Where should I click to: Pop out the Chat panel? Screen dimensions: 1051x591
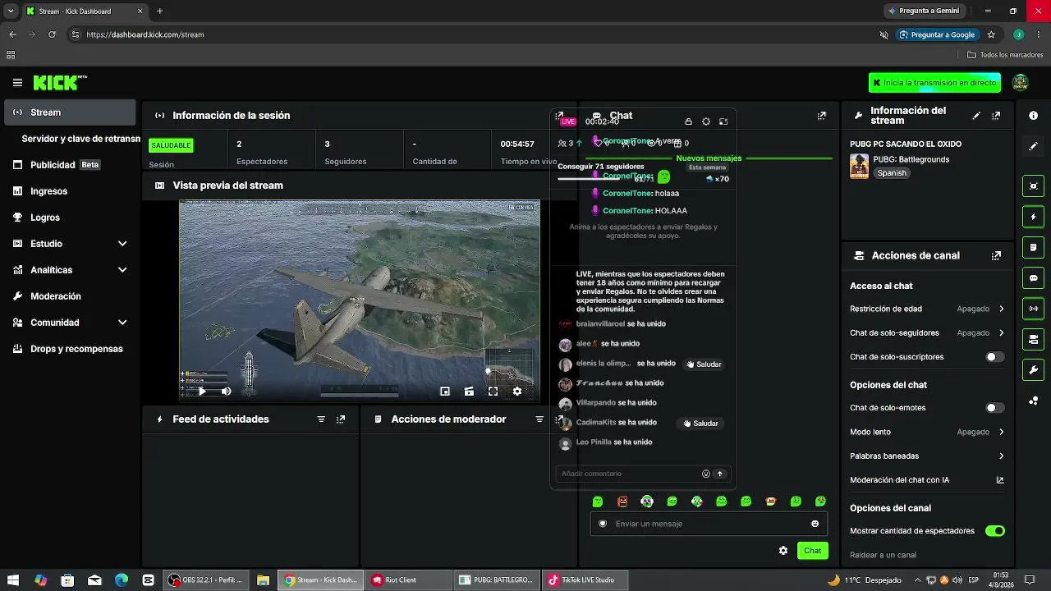click(x=822, y=116)
